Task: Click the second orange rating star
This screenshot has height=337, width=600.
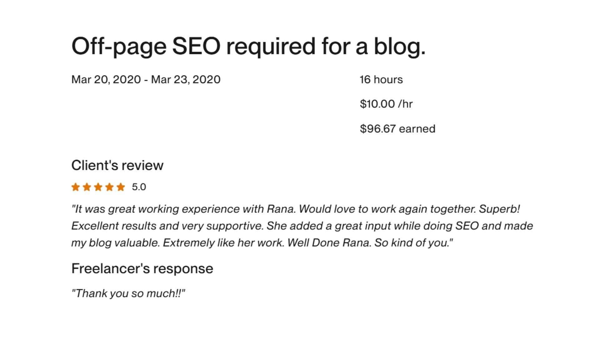Action: 87,187
